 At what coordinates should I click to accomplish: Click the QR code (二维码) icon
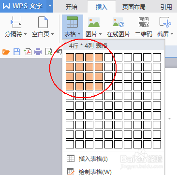(x=144, y=22)
